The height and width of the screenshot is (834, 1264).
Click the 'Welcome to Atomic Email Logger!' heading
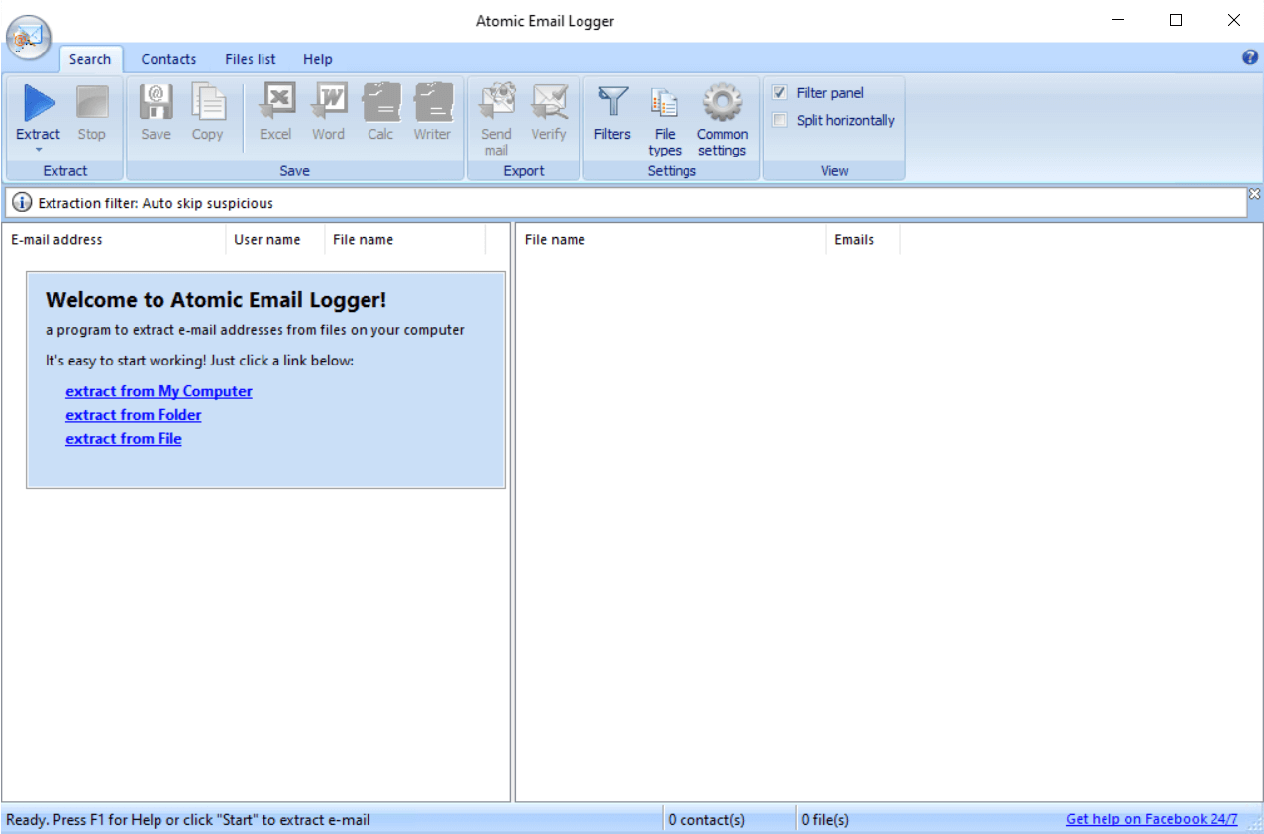tap(216, 300)
